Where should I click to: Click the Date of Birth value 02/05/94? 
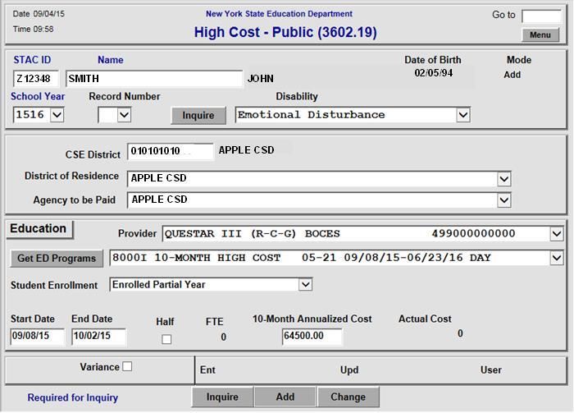click(x=434, y=73)
